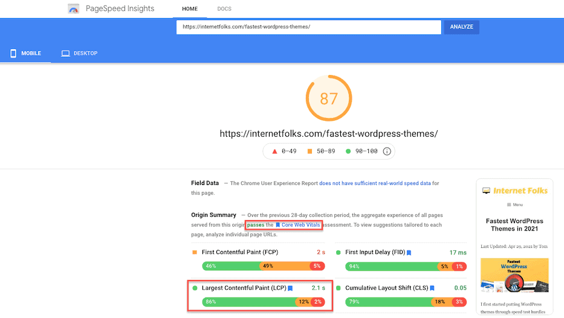This screenshot has width=564, height=318.
Task: Click the Cumulative Layout Shift bookmark icon
Action: click(x=432, y=288)
